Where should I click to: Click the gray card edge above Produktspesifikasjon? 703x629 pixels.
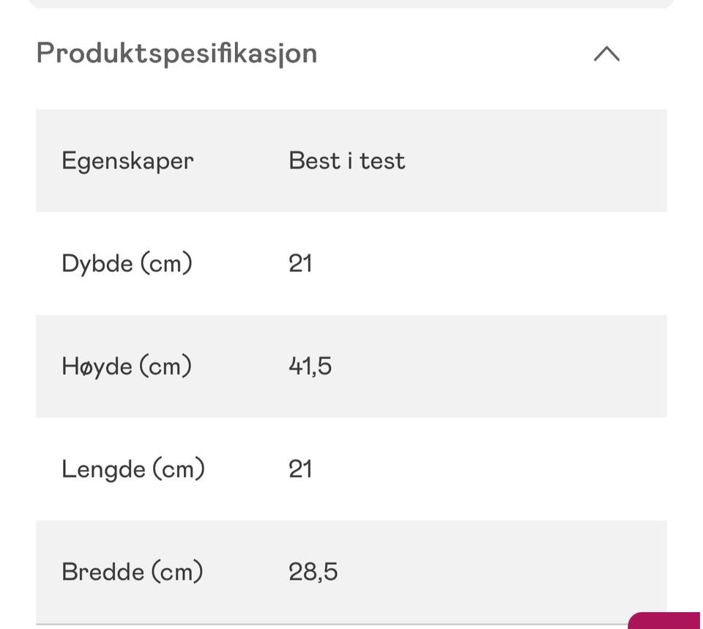point(351,4)
